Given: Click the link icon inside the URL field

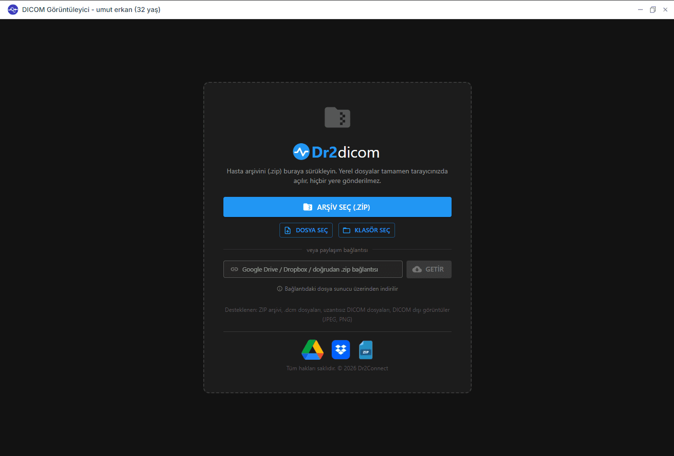Looking at the screenshot, I should [234, 269].
